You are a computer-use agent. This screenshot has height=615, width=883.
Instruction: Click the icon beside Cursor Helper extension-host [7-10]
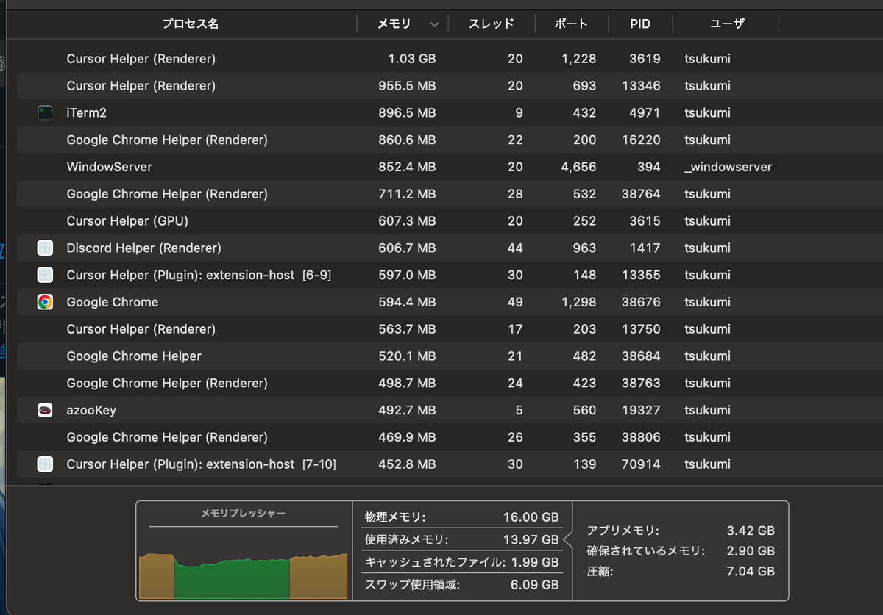pyautogui.click(x=46, y=464)
